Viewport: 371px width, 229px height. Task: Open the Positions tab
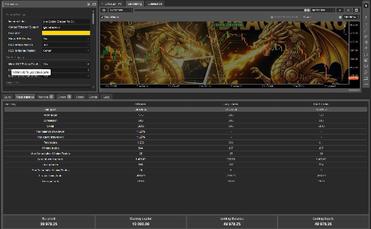pyautogui.click(x=45, y=97)
